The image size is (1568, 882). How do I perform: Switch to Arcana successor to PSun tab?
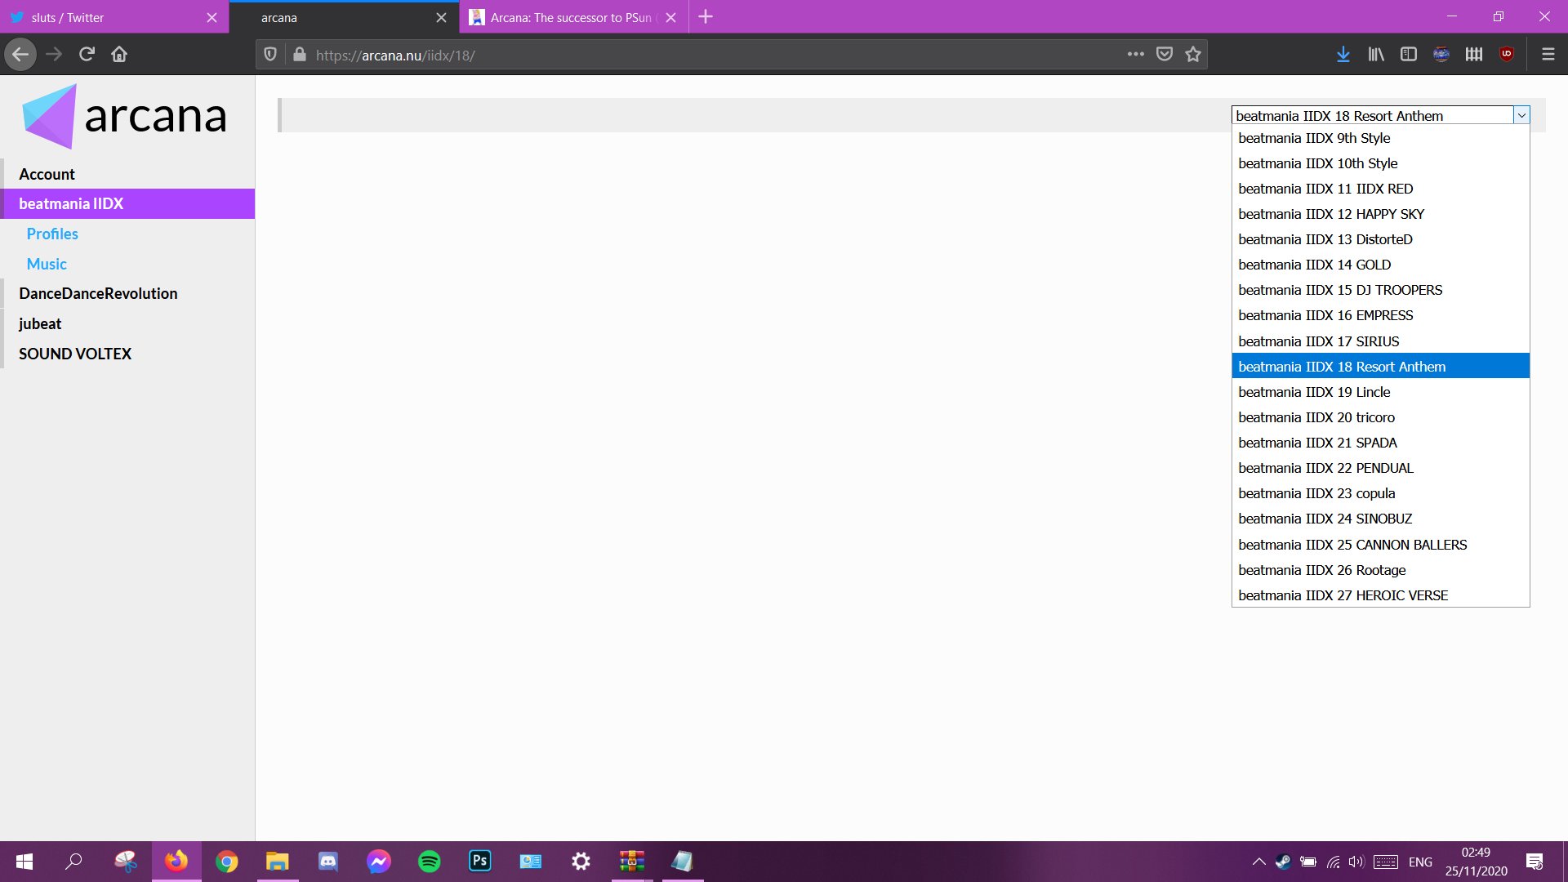pyautogui.click(x=570, y=17)
